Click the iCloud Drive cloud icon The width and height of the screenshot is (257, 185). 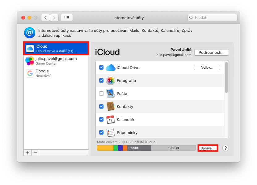(x=110, y=67)
